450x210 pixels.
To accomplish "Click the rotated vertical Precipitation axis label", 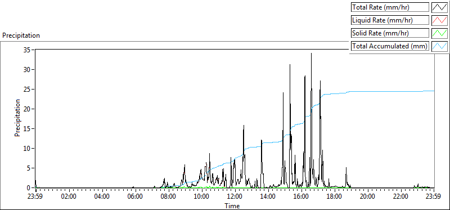I will 17,118.
